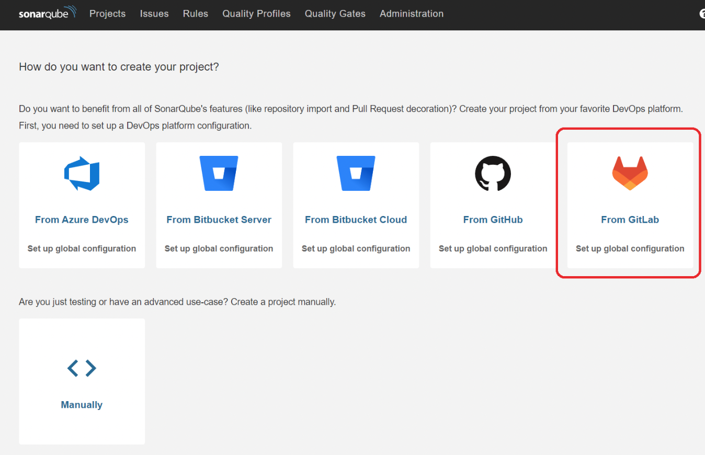Click the GitLab fox icon
Image resolution: width=705 pixels, height=455 pixels.
point(630,173)
